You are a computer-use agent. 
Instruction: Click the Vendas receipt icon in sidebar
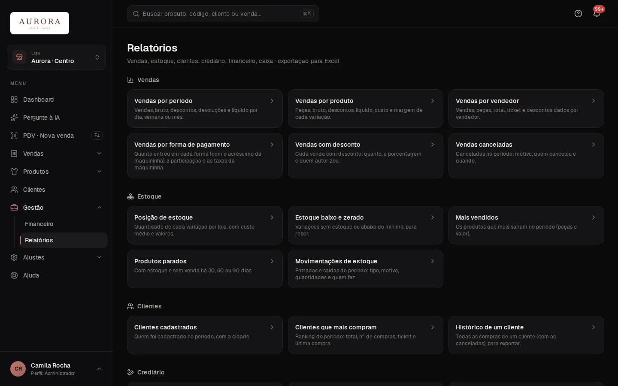(14, 154)
